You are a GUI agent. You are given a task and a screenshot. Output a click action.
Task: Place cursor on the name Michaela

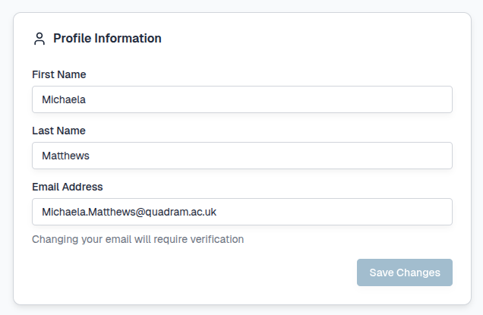[64, 99]
